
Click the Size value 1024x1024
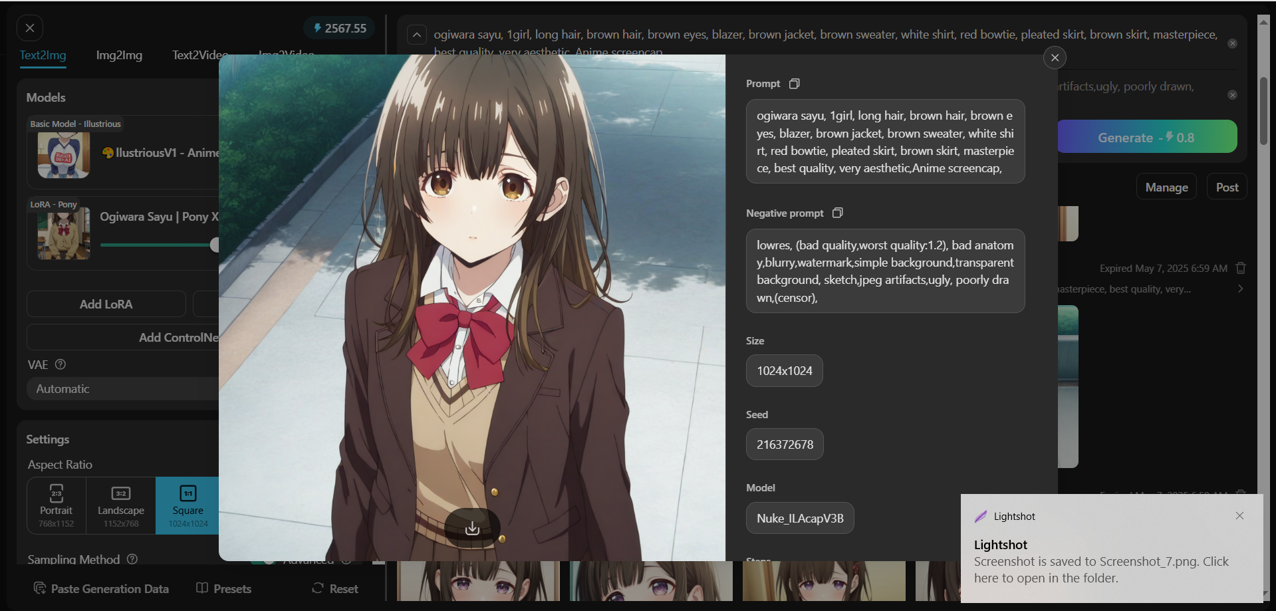785,371
